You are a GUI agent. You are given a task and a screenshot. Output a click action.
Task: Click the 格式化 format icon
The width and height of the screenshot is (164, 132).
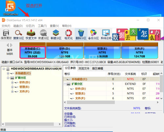[69, 35]
